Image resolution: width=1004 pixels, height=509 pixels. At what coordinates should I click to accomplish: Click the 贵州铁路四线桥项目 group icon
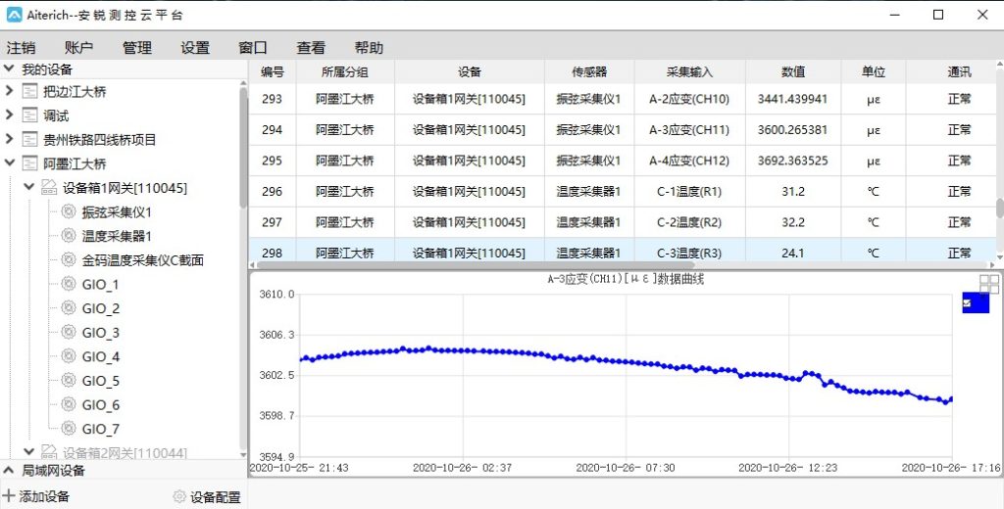[29, 140]
